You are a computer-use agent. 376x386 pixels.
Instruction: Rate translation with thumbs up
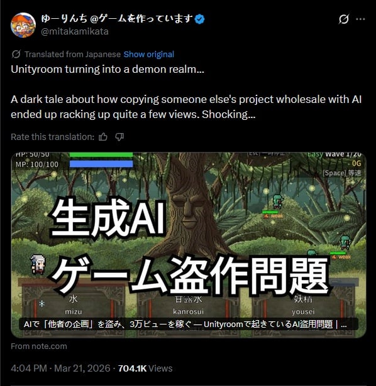coord(103,137)
